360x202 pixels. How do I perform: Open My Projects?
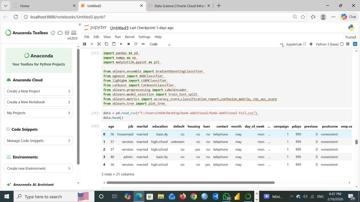point(38,113)
